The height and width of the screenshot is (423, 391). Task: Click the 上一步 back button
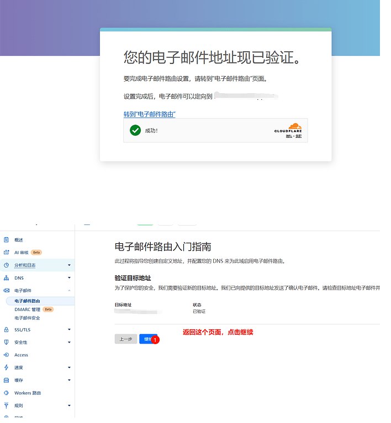pos(126,339)
